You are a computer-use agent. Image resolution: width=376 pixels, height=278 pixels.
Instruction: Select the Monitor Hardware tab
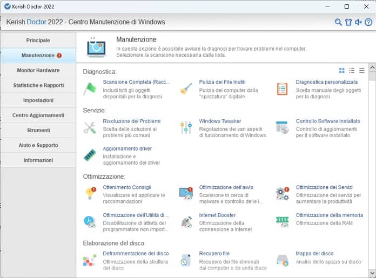(x=38, y=70)
